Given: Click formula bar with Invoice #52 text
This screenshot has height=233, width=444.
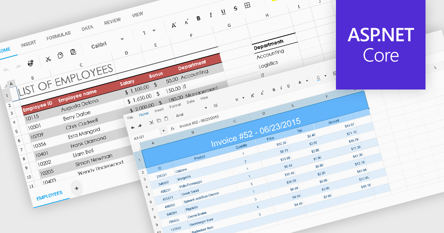Looking at the screenshot, I should pos(199,122).
